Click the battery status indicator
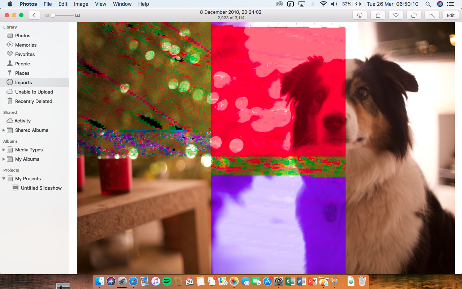The width and height of the screenshot is (462, 289). click(352, 4)
